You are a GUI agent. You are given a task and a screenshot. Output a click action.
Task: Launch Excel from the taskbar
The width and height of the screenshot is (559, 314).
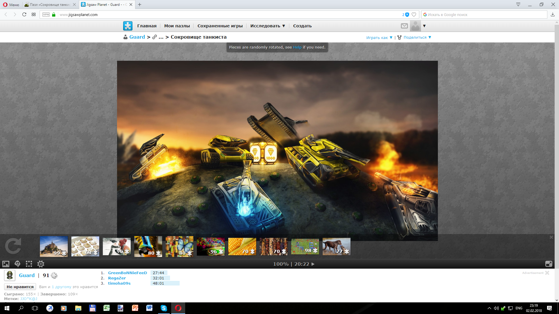click(x=107, y=308)
